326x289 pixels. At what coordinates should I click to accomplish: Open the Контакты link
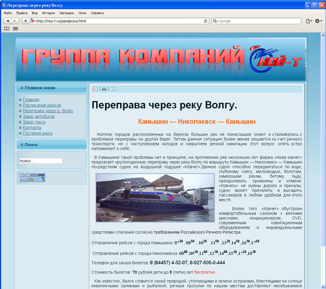pos(32,127)
